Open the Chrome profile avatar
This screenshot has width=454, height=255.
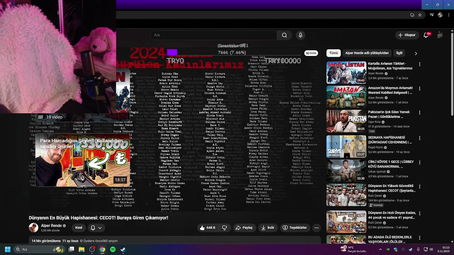pyautogui.click(x=440, y=15)
